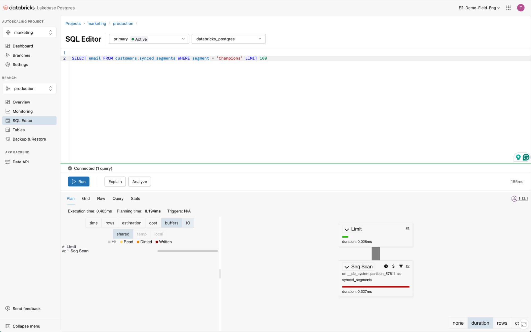This screenshot has height=332, width=531.
Task: Open the marketing project selector
Action: (x=29, y=32)
